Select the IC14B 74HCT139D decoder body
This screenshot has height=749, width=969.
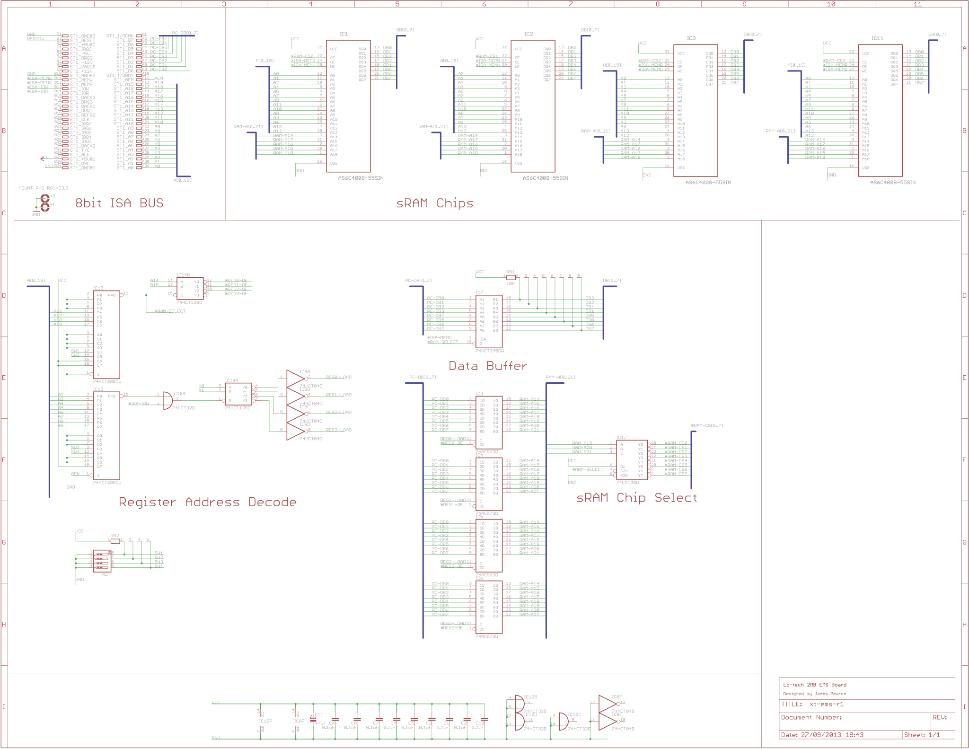coord(190,289)
